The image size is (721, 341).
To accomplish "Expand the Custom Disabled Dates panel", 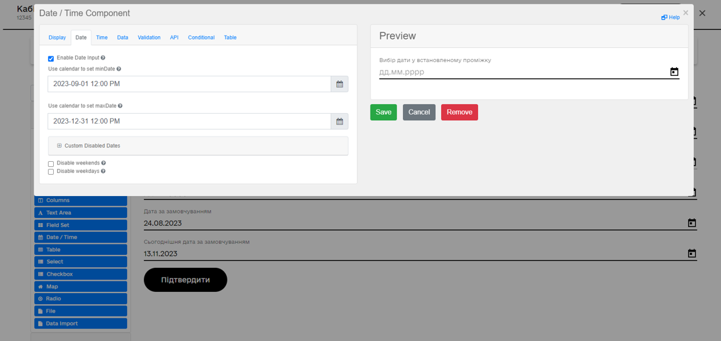I will pyautogui.click(x=60, y=146).
